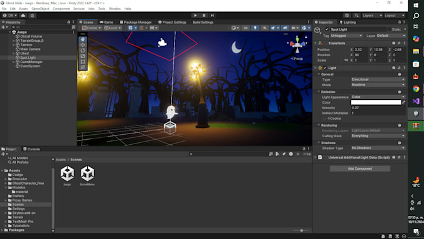Toggle the Scale constrain proportions link icon
The image size is (424, 239).
coord(346,60)
